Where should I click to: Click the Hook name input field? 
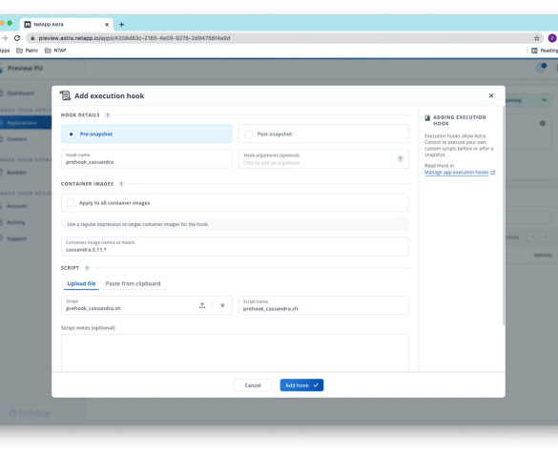(146, 158)
